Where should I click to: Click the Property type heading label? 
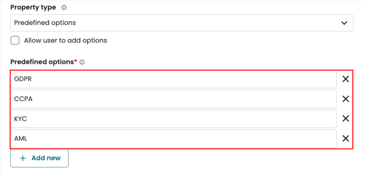[x=33, y=8]
